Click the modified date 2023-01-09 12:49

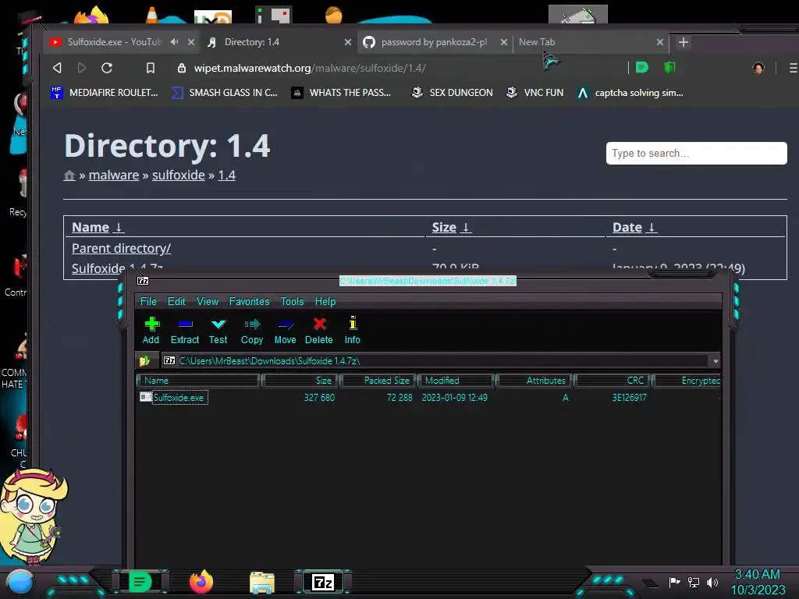tap(455, 397)
